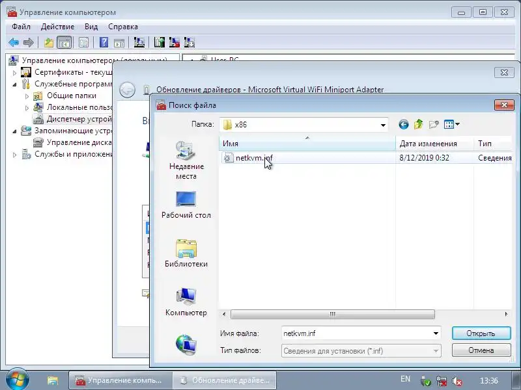The height and width of the screenshot is (390, 521).
Task: Sort by Тип column header
Action: point(493,144)
